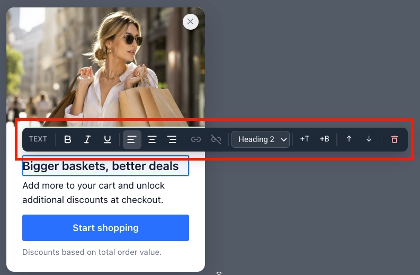Screen dimensions: 420x275
Task: Click the Start shopping button
Action: point(105,228)
